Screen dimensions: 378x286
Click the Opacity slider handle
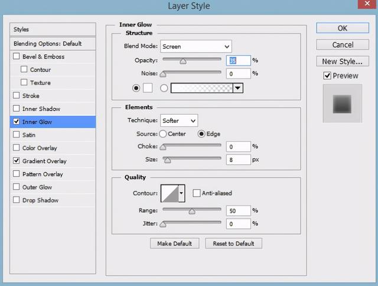click(183, 61)
